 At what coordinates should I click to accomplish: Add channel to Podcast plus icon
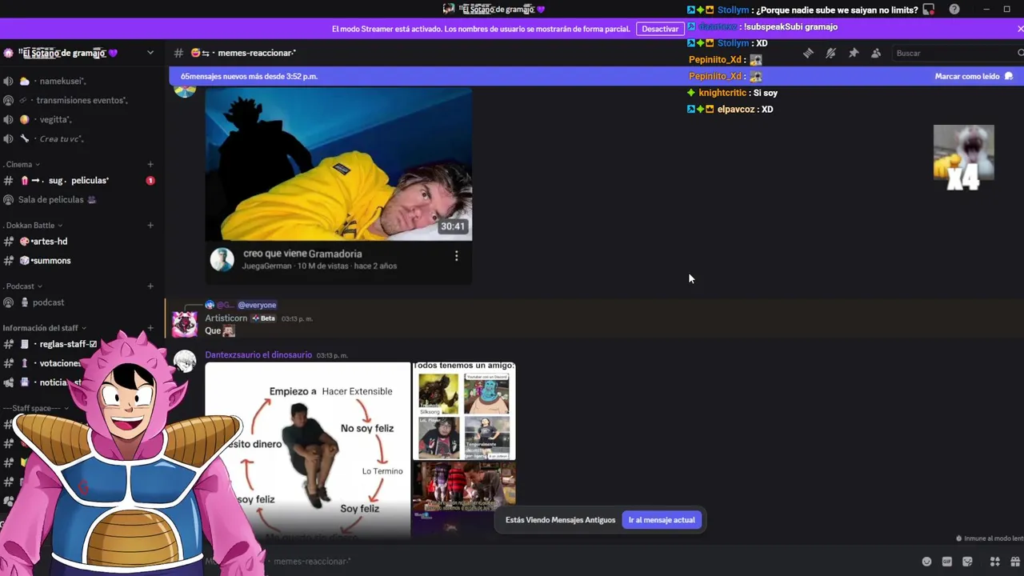pos(150,286)
